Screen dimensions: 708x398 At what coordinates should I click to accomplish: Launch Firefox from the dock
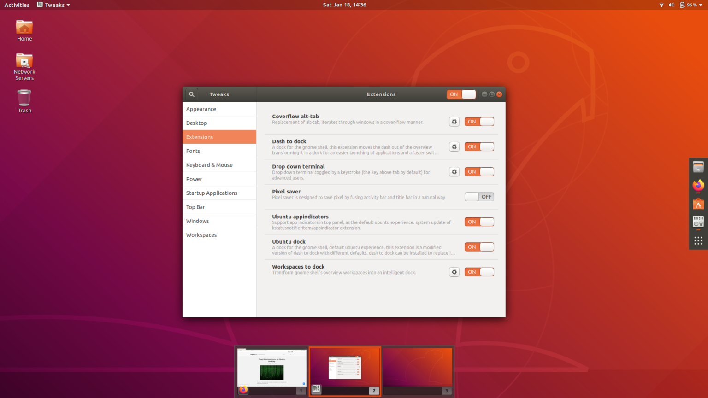coord(698,185)
